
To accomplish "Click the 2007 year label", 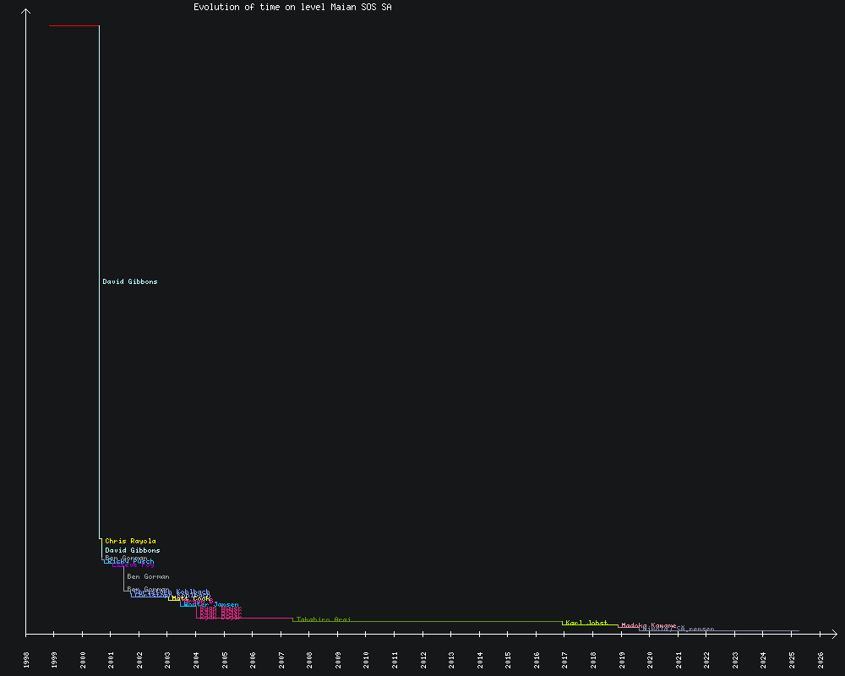I will (281, 659).
